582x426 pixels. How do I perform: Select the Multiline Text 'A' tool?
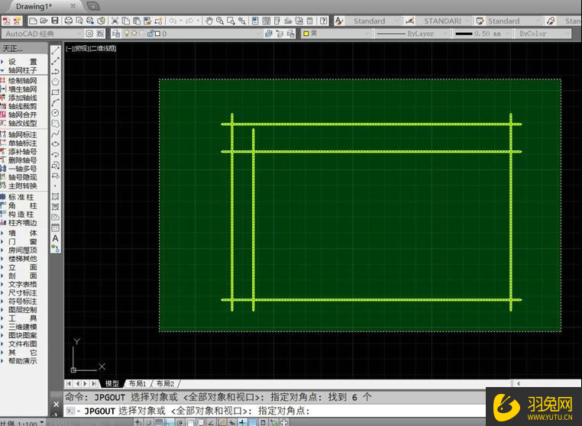tap(56, 238)
